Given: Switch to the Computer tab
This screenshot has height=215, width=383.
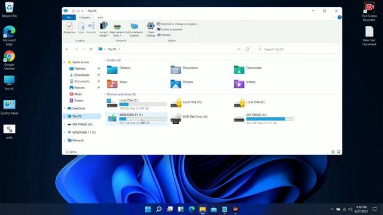Looking at the screenshot, I should (x=85, y=17).
